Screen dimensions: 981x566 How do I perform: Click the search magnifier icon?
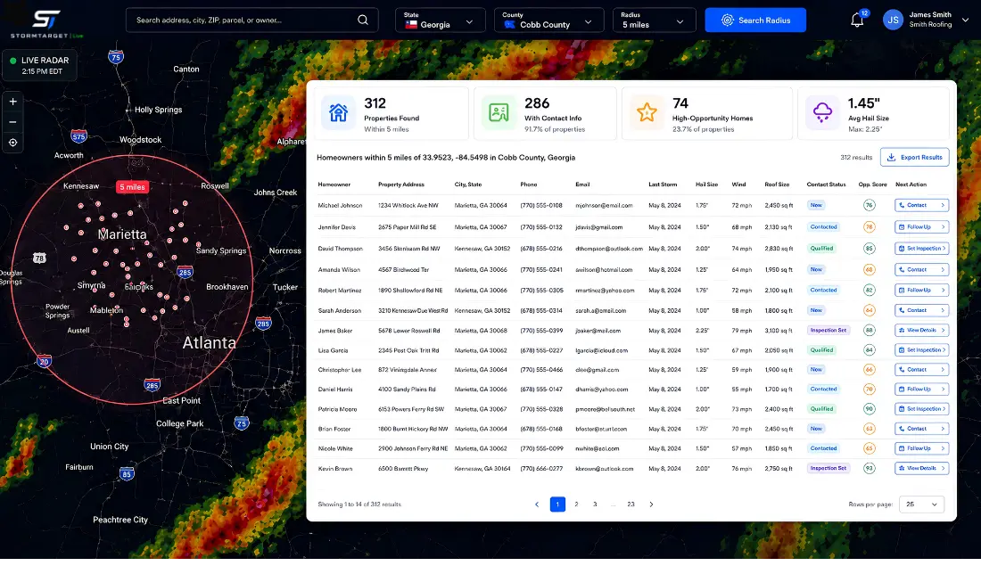point(363,20)
